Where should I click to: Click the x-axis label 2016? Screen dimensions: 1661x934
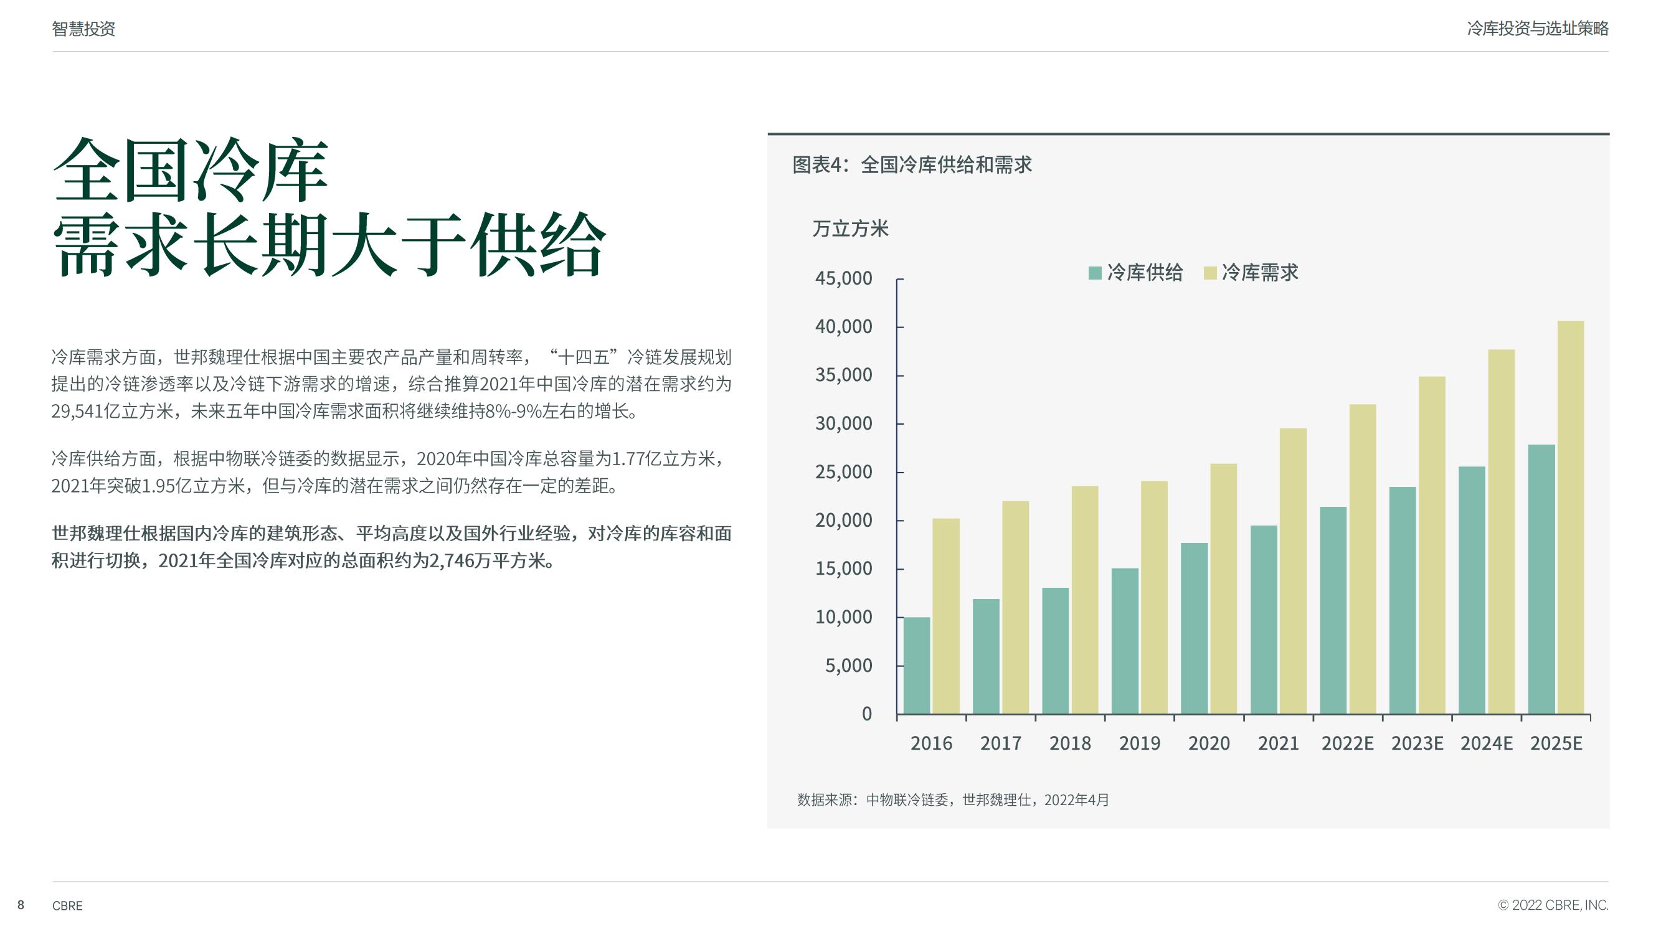click(x=931, y=743)
